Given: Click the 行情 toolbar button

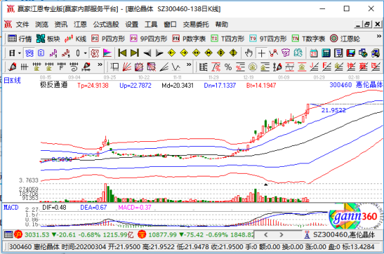Looking at the screenshot, I should click(x=19, y=39).
